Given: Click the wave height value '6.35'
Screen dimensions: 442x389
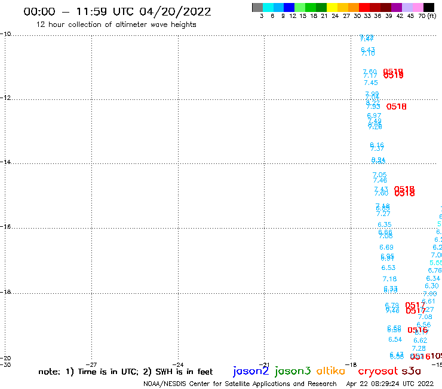Looking at the screenshot, I should pyautogui.click(x=385, y=224).
